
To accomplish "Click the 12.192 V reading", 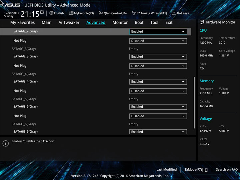I will point(205,131).
